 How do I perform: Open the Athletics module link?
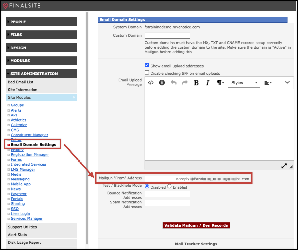click(19, 120)
